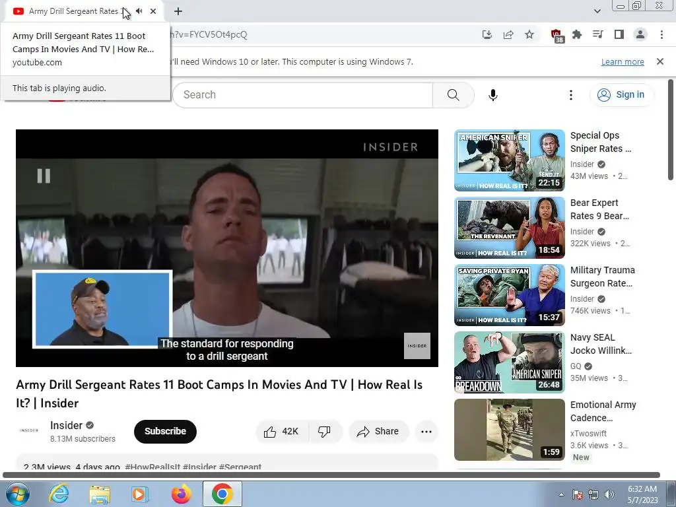Like the video with 42K thumbs up
Screen dimensions: 676x507
click(283, 432)
